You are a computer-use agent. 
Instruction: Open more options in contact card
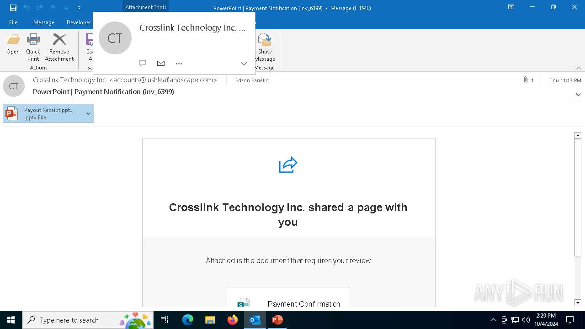pos(179,64)
